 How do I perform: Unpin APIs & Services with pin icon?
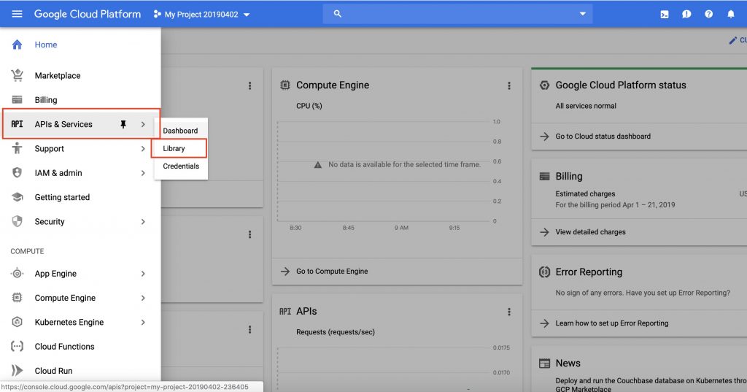(x=123, y=124)
